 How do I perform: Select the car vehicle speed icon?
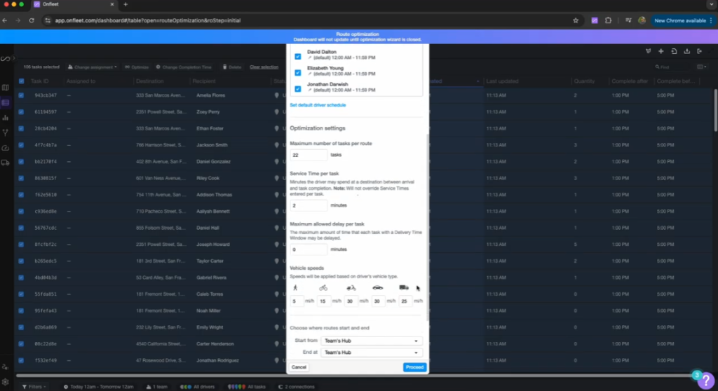pos(377,287)
